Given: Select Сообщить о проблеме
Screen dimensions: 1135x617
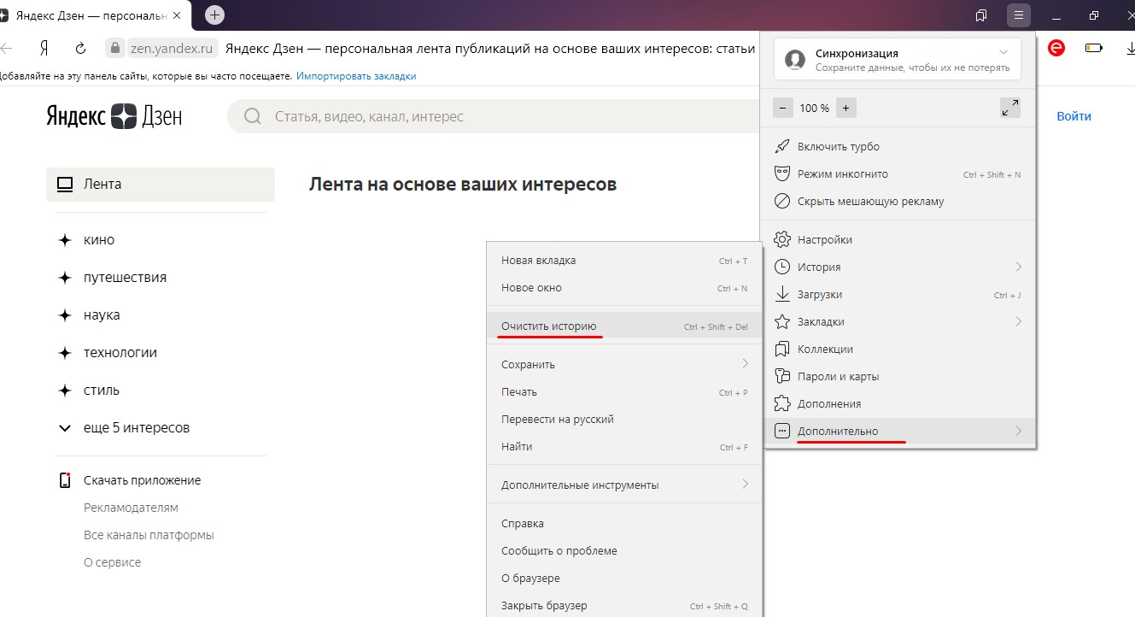Looking at the screenshot, I should click(623, 550).
